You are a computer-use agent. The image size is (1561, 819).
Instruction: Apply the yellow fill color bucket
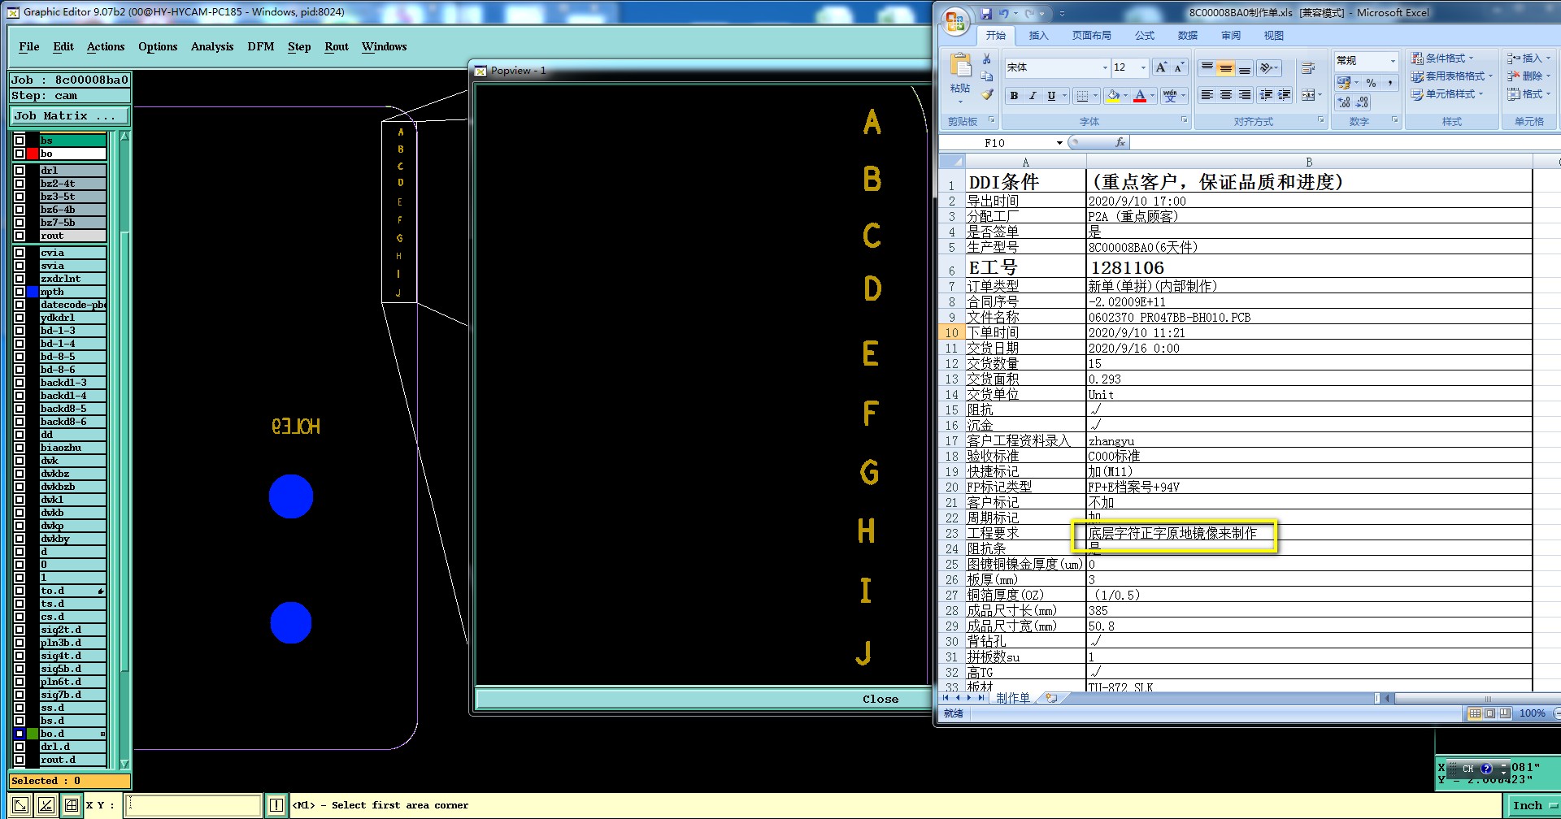(x=1113, y=96)
